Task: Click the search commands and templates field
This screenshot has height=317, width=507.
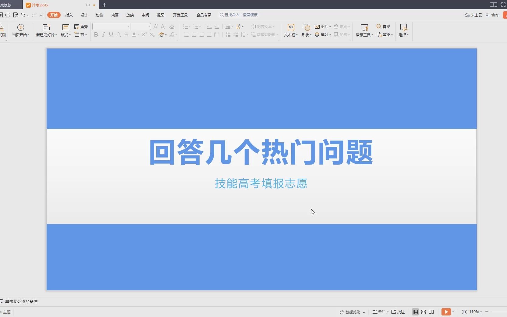Action: pos(239,15)
